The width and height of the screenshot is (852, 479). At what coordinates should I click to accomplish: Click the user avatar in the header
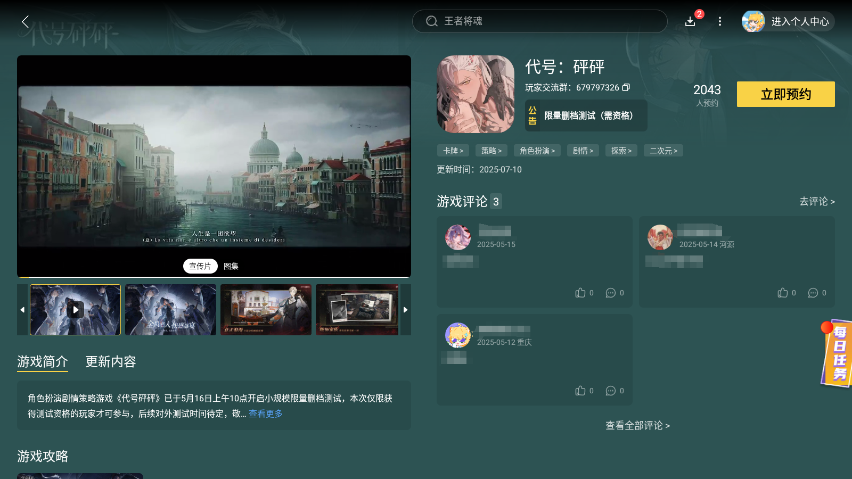tap(753, 21)
